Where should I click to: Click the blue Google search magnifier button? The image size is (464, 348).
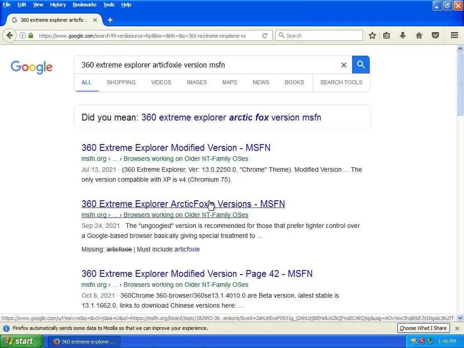click(361, 64)
